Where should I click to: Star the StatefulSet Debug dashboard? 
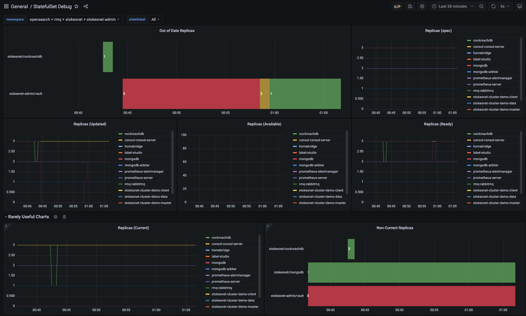coord(76,6)
